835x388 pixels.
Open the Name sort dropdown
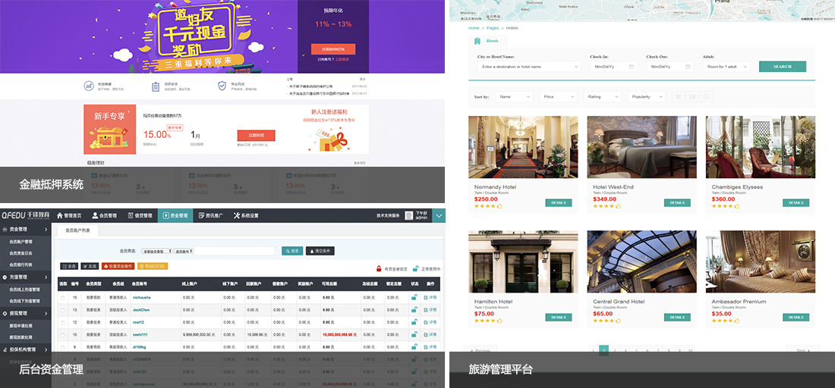514,97
